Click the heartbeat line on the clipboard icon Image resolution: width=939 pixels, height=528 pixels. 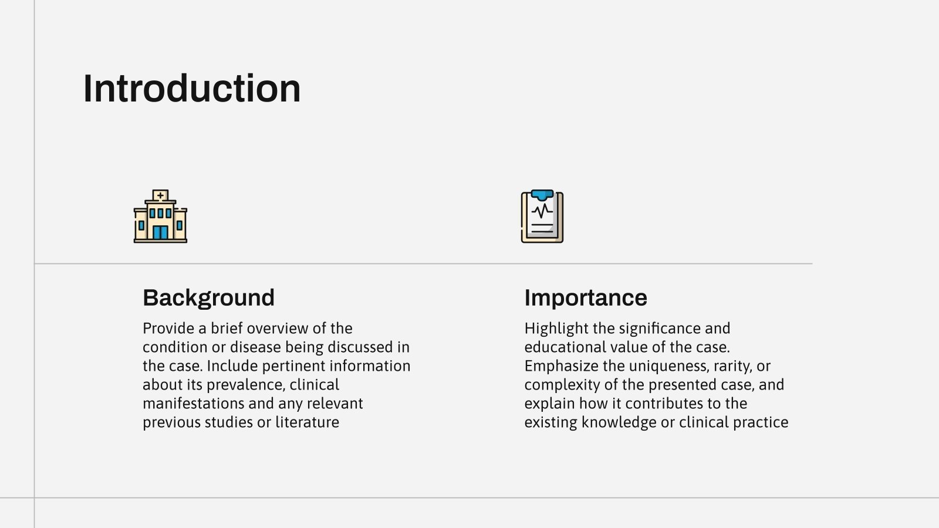click(542, 210)
